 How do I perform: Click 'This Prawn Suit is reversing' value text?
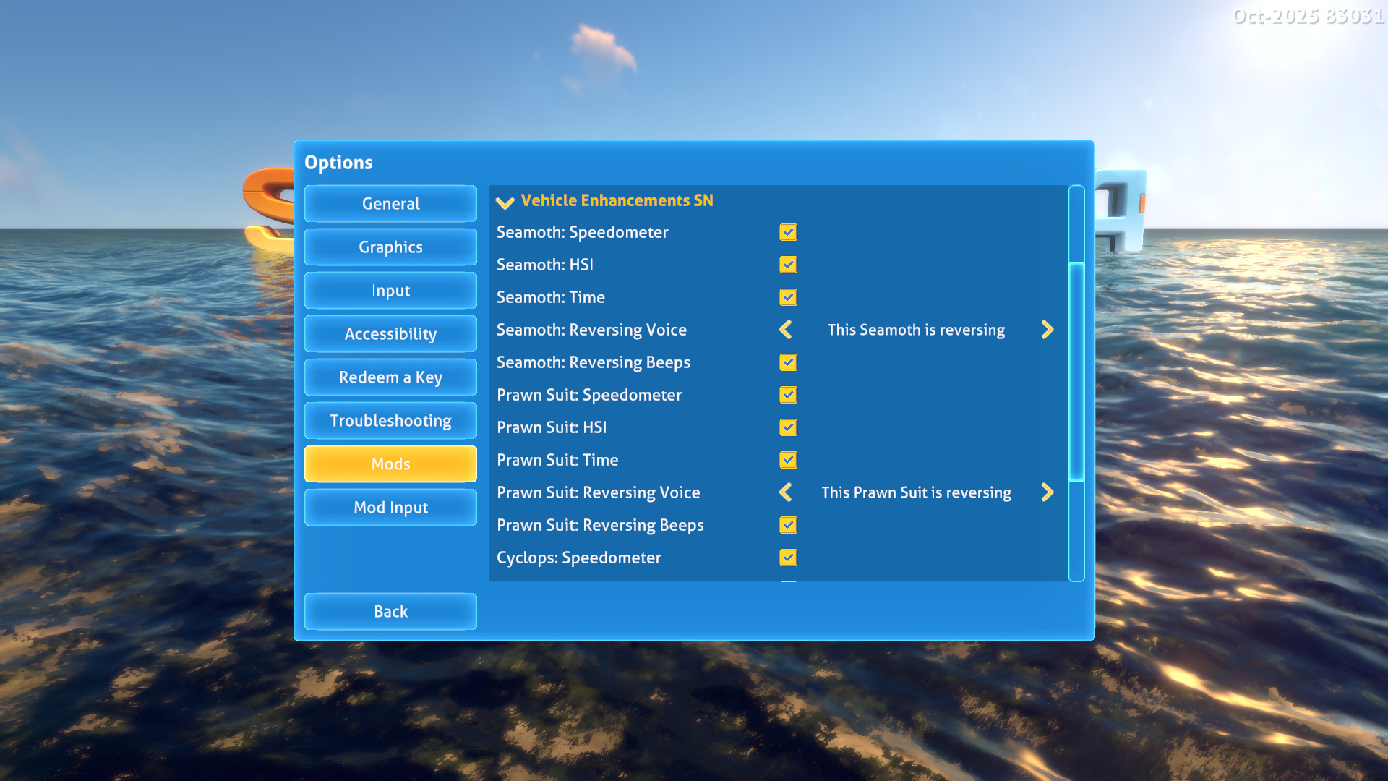[916, 492]
